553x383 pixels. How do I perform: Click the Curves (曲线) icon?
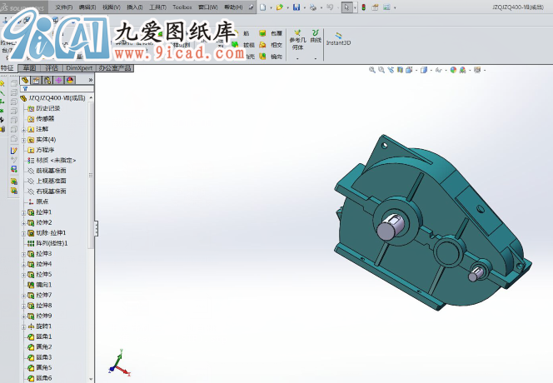[x=316, y=37]
